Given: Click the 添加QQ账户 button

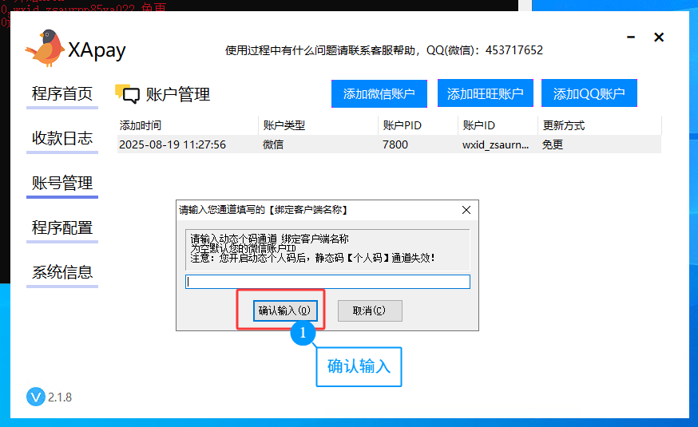Looking at the screenshot, I should 589,94.
